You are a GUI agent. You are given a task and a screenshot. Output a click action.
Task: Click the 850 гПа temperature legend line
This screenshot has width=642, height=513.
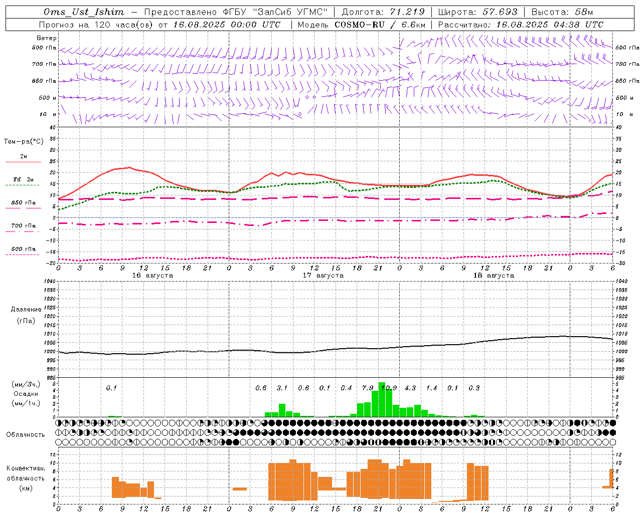tap(23, 208)
